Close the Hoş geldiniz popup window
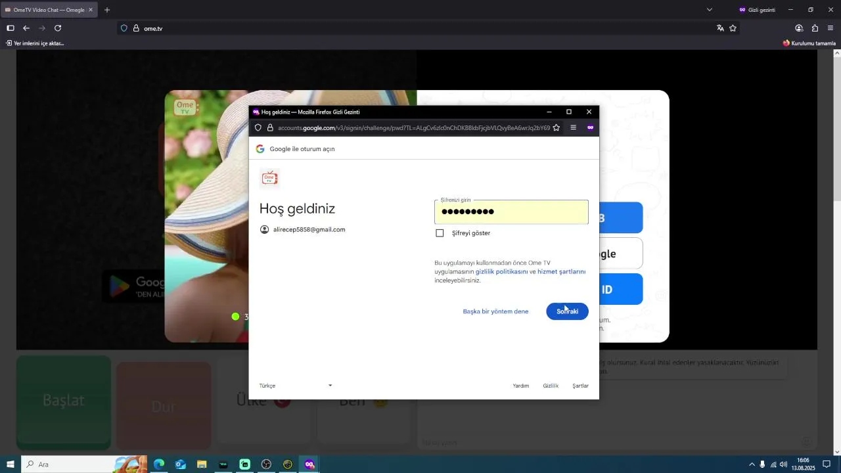 point(589,112)
